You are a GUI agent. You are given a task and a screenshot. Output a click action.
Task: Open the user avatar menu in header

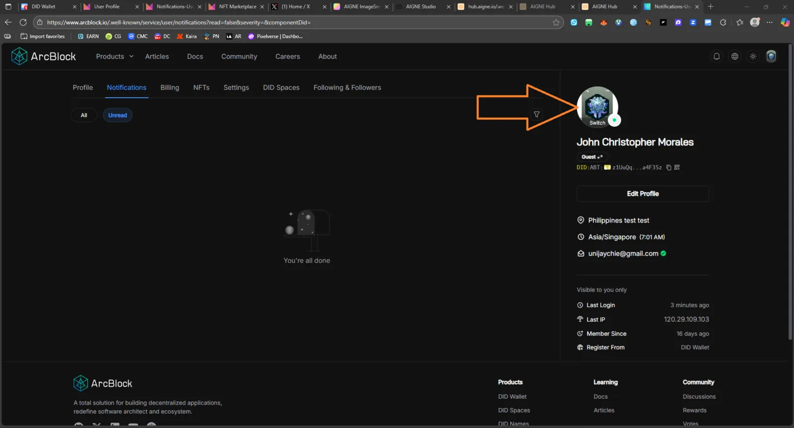[x=771, y=57]
